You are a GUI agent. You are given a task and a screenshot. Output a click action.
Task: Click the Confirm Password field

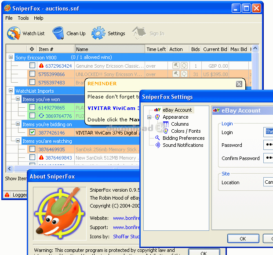coord(268,158)
